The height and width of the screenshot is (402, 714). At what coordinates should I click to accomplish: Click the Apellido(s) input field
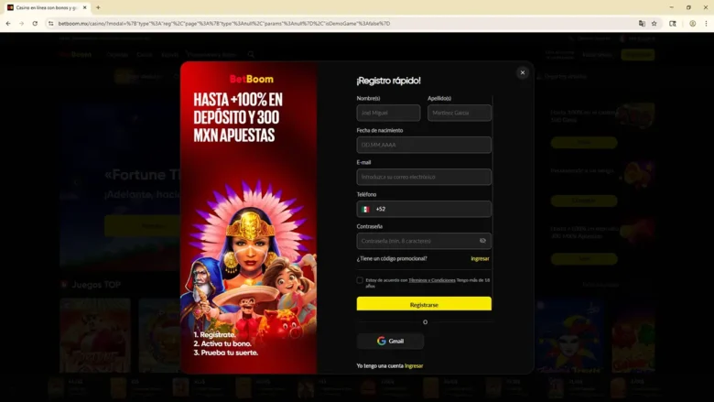click(x=459, y=113)
